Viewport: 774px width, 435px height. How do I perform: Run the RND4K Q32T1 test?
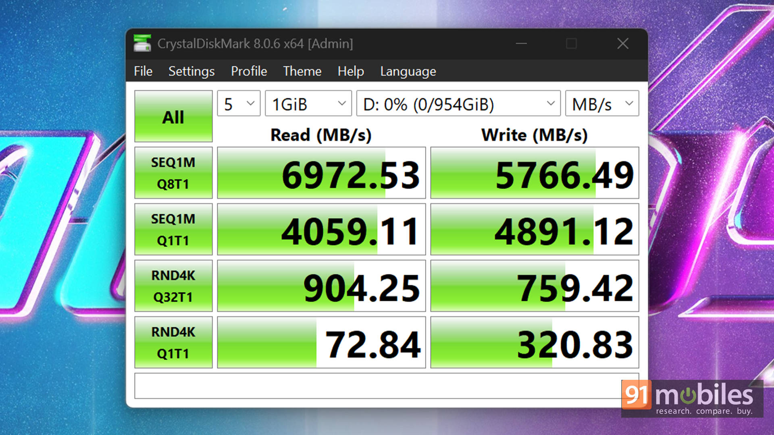tap(173, 286)
